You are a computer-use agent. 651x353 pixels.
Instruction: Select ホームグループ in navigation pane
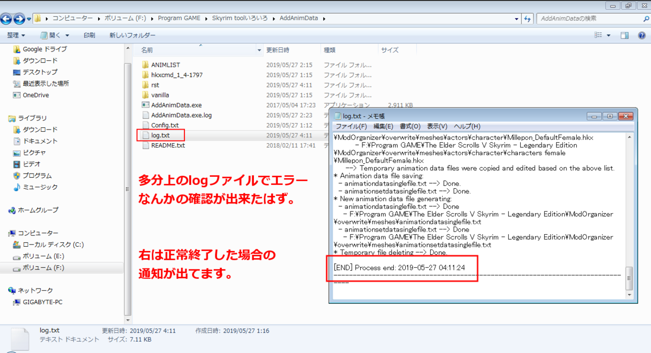click(x=33, y=210)
